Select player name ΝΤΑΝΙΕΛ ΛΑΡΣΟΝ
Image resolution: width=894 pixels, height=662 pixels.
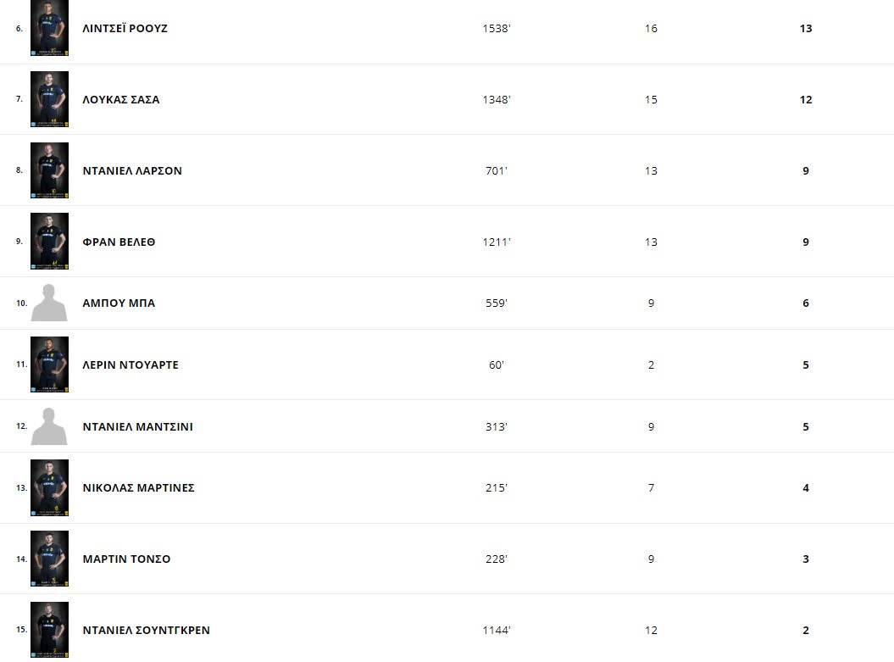pos(132,171)
